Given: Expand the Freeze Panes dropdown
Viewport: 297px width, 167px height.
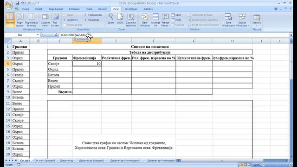Looking at the screenshot, I should pos(165,20).
